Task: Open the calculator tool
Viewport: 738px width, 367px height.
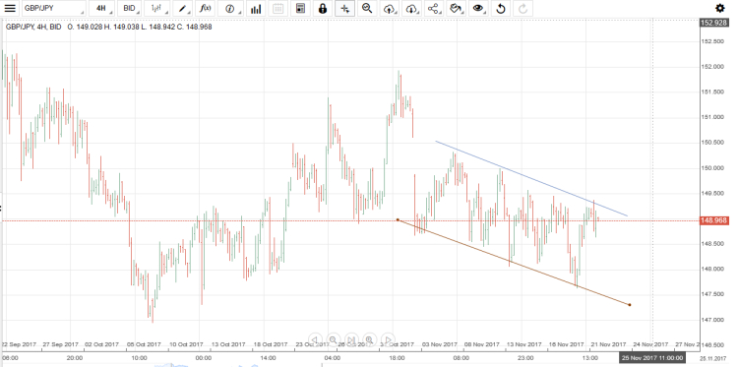Action: (300, 9)
